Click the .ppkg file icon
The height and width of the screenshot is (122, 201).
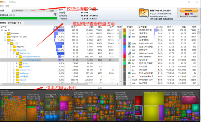click(x=130, y=43)
